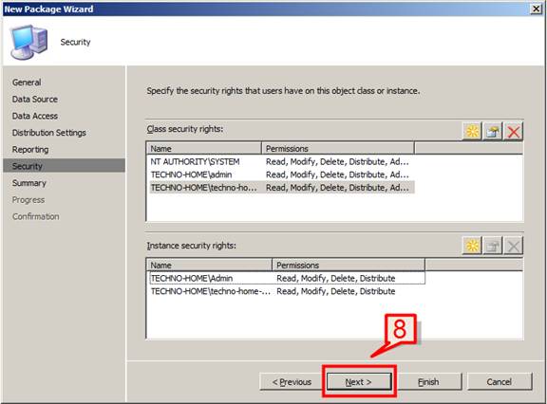Jump to the Summary step
This screenshot has width=547, height=404.
(x=28, y=183)
